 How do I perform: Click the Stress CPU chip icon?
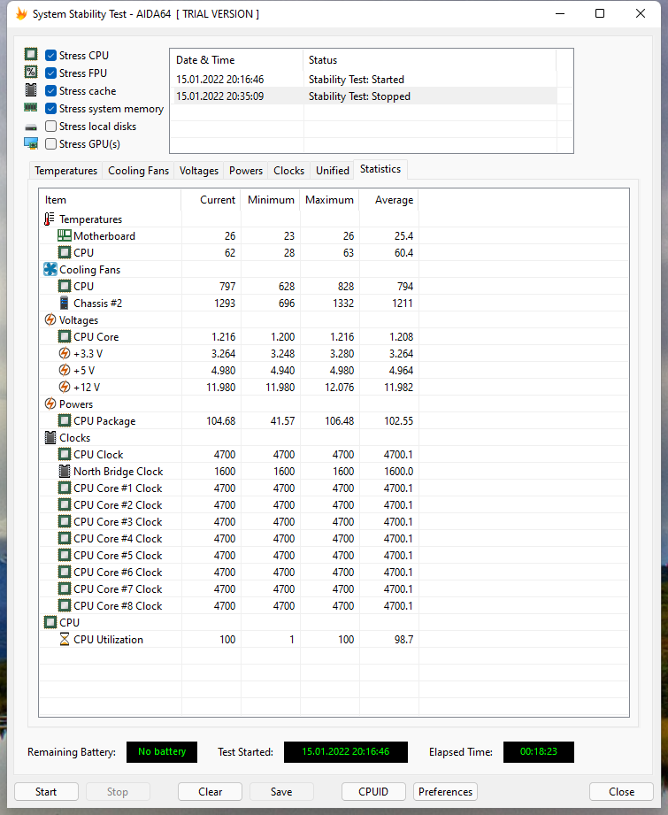click(x=31, y=54)
